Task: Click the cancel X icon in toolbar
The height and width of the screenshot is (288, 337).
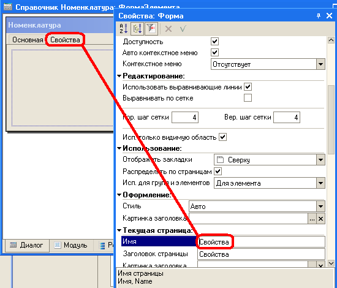Action: (x=168, y=29)
